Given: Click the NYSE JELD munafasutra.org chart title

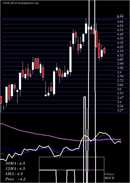Looking at the screenshot, I should [21, 3].
